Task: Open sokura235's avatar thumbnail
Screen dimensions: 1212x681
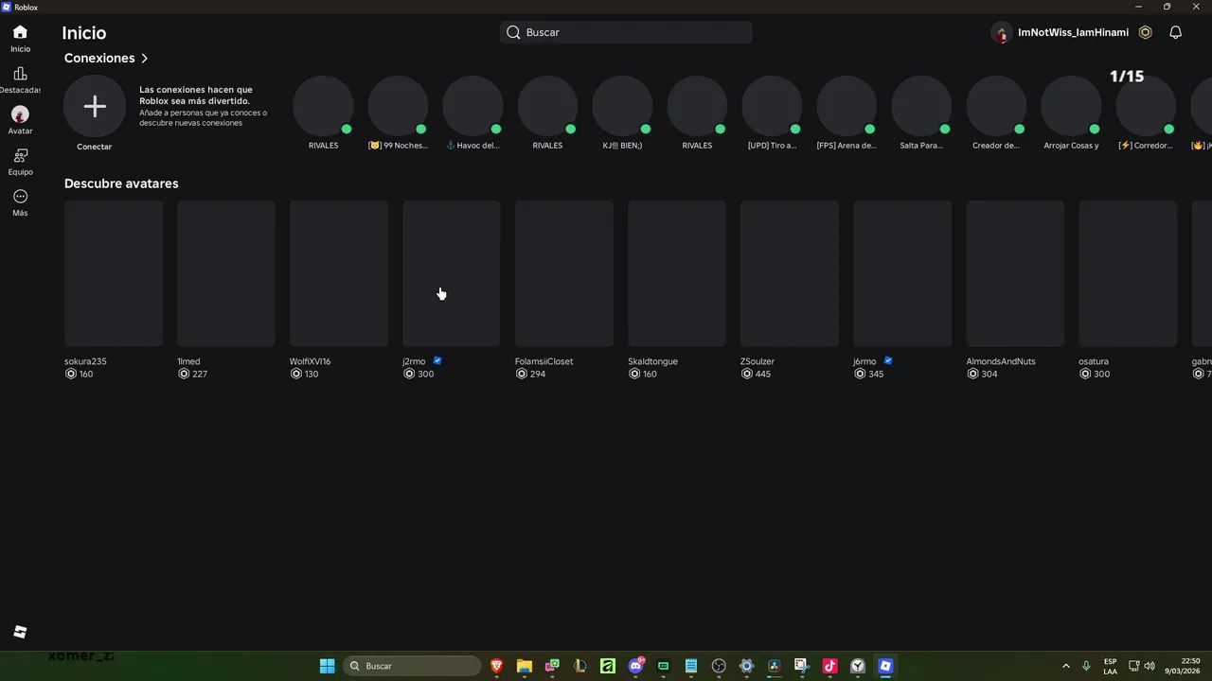Action: click(114, 273)
